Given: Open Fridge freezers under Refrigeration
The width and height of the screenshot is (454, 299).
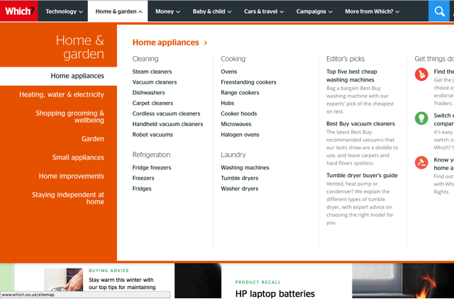Looking at the screenshot, I should [152, 168].
